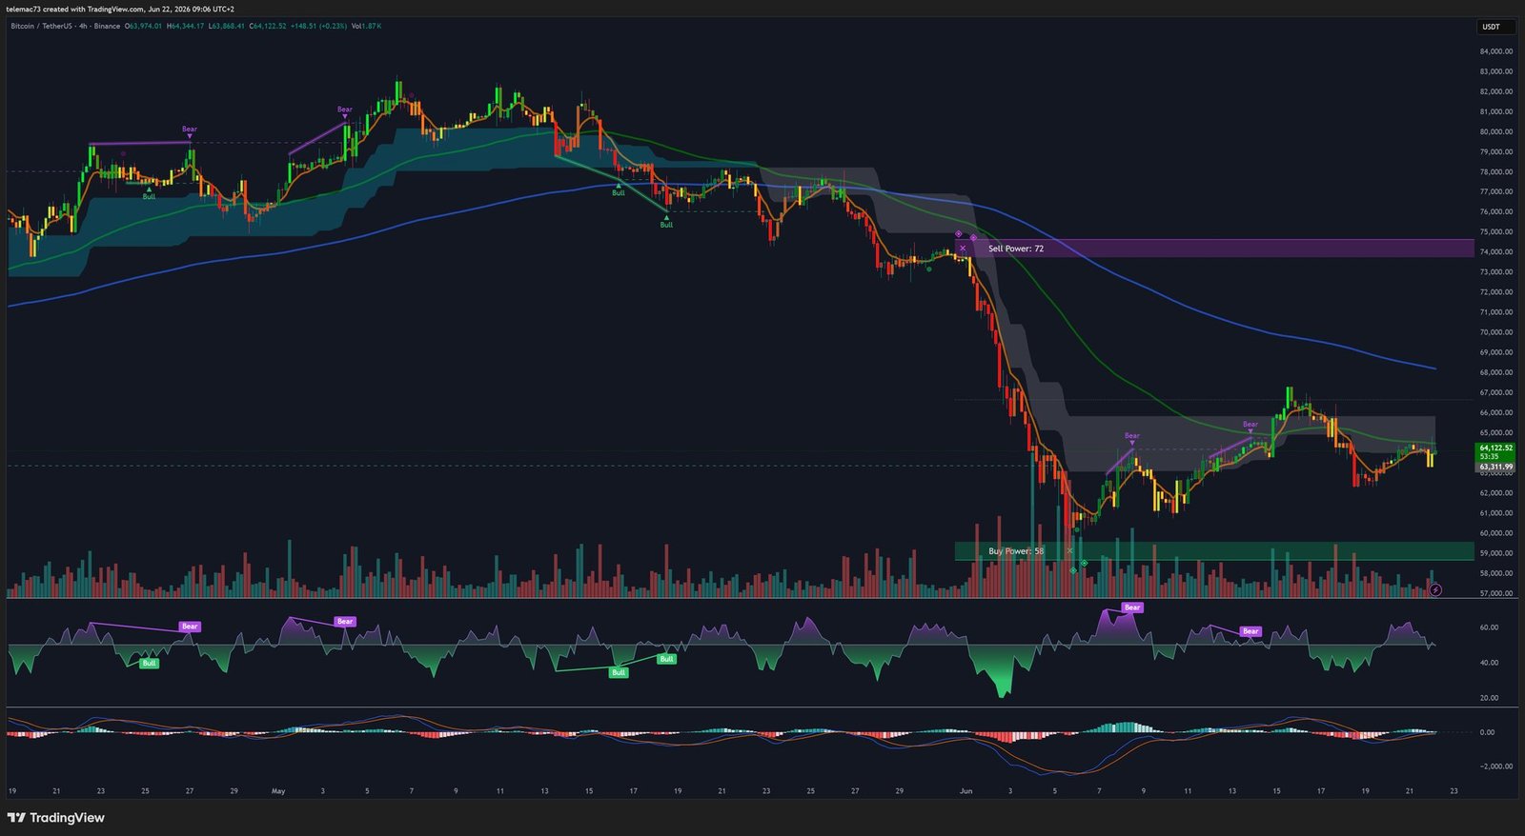This screenshot has height=836, width=1525.
Task: Select the 4h interval in chart legend
Action: pyautogui.click(x=83, y=26)
